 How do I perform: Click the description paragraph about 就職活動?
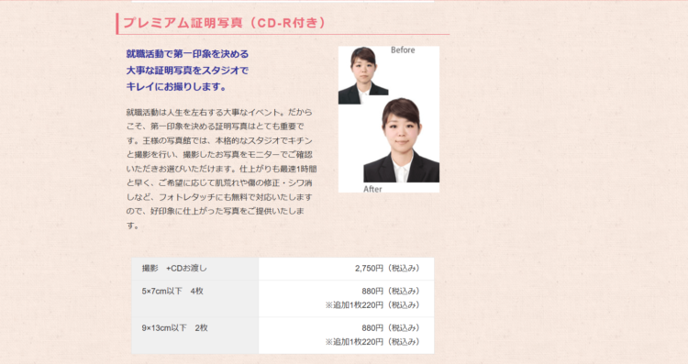pyautogui.click(x=221, y=169)
